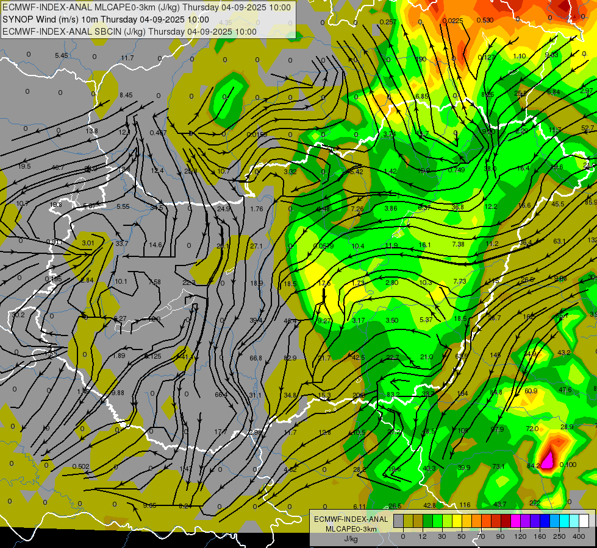Click the legend tick label '160'
Screen dimensions: 597x548
point(540,536)
